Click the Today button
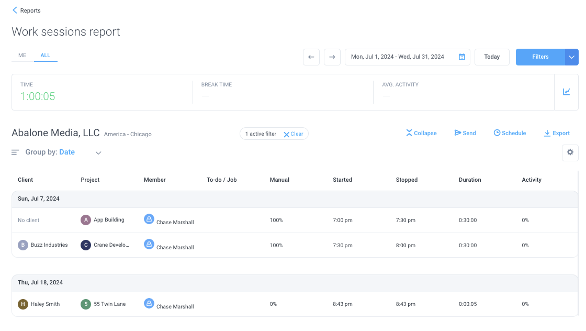586x331 pixels. tap(492, 57)
